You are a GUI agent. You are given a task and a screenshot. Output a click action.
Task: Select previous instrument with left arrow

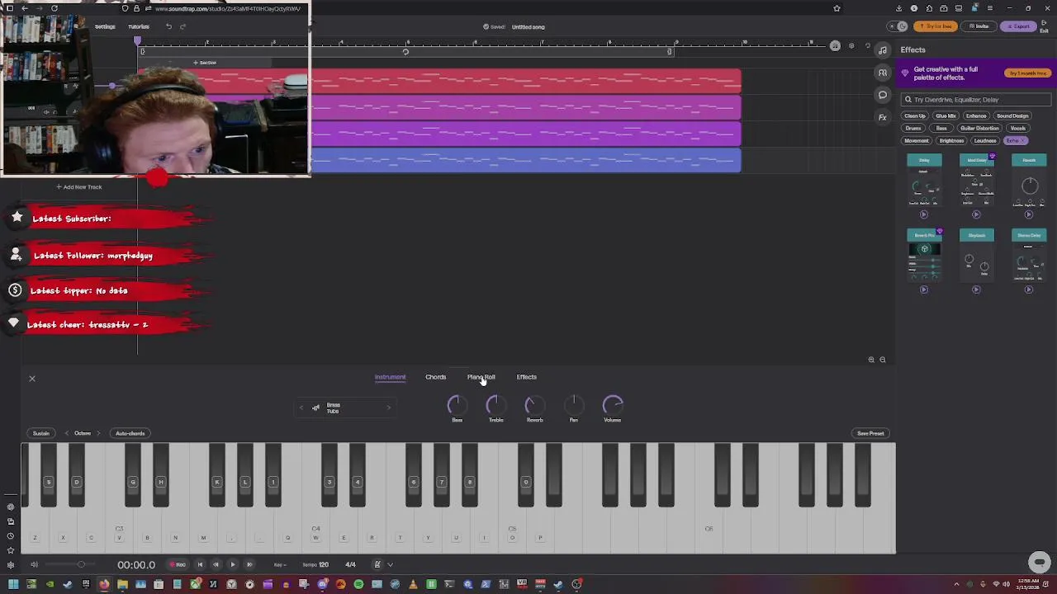coord(301,408)
